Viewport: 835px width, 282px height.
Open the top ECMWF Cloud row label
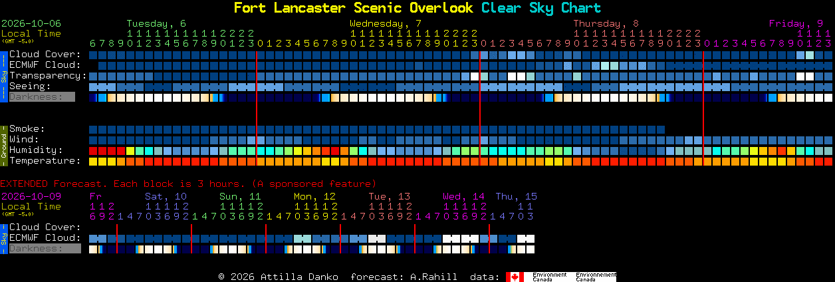point(45,65)
